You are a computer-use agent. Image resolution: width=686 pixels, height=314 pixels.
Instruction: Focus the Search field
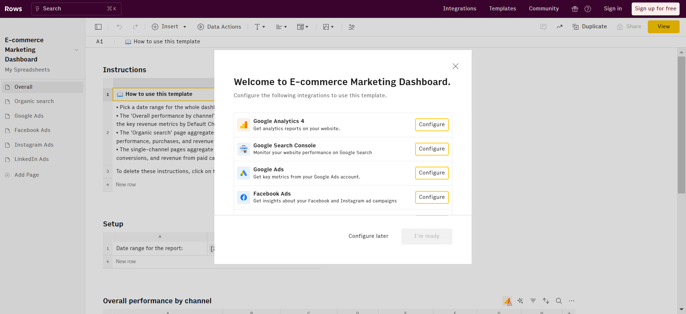point(76,9)
